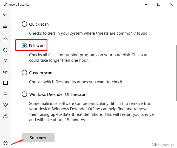Open Account protection person icon
The height and width of the screenshot is (148, 177).
point(5,61)
